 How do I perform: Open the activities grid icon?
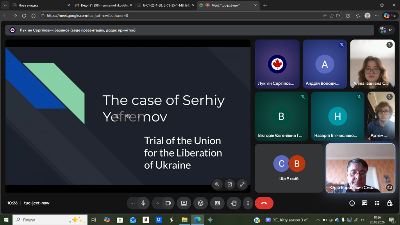[x=377, y=203]
